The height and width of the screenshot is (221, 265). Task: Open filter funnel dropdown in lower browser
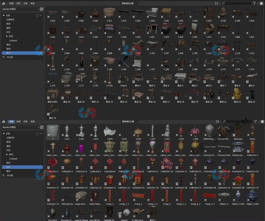(x=256, y=121)
